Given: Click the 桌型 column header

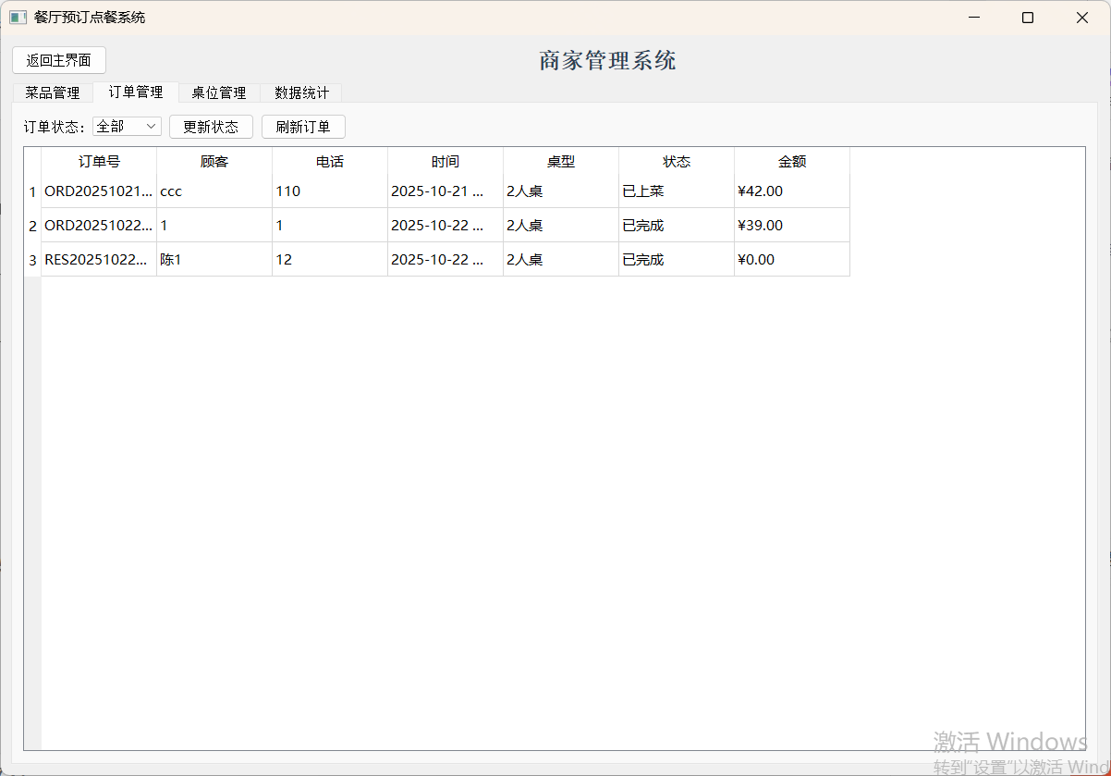Looking at the screenshot, I should [561, 161].
